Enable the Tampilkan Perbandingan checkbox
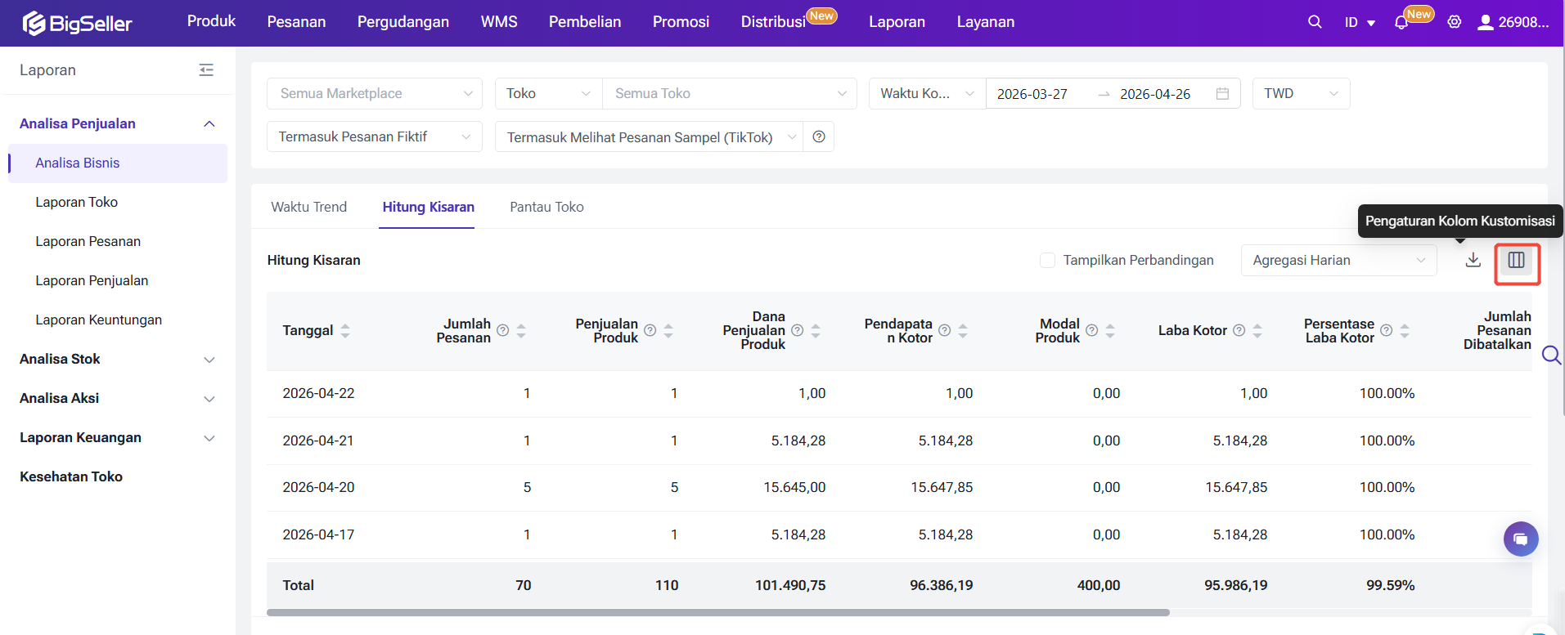Viewport: 1565px width, 635px height. pos(1047,260)
